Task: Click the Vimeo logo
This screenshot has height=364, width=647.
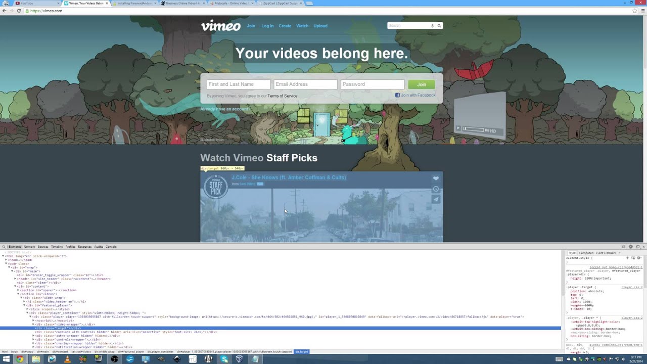Action: [220, 26]
